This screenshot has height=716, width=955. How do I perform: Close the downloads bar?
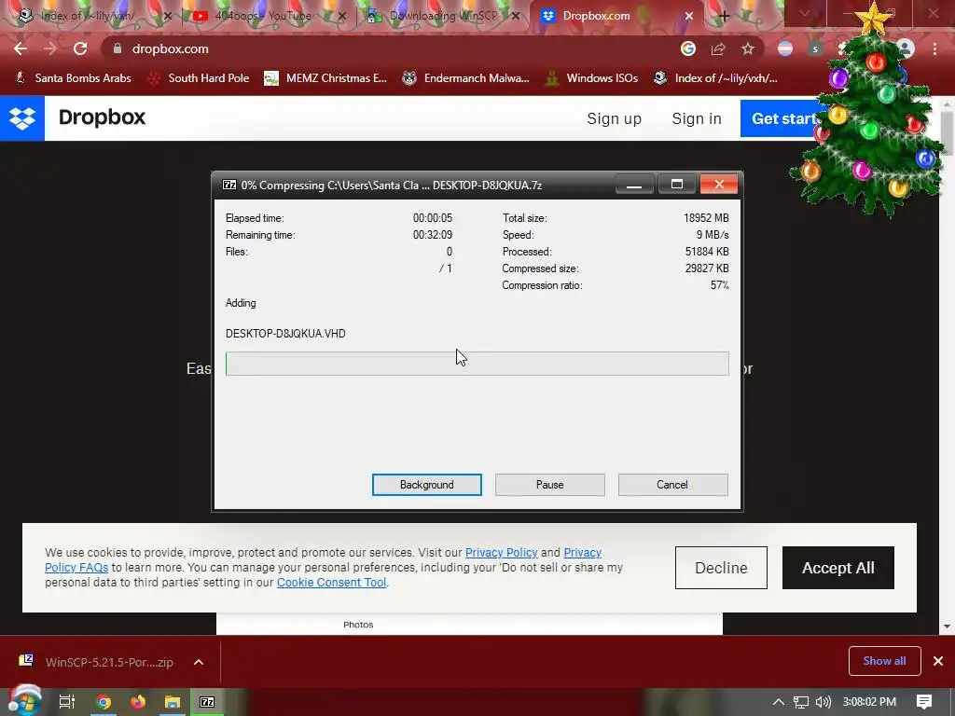pos(938,661)
